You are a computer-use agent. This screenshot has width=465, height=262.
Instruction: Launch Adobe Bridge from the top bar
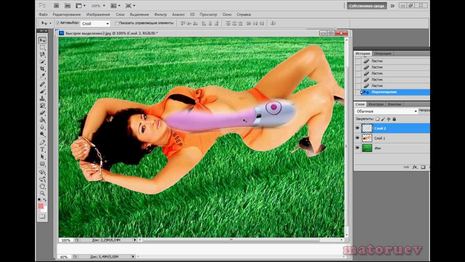pyautogui.click(x=56, y=6)
